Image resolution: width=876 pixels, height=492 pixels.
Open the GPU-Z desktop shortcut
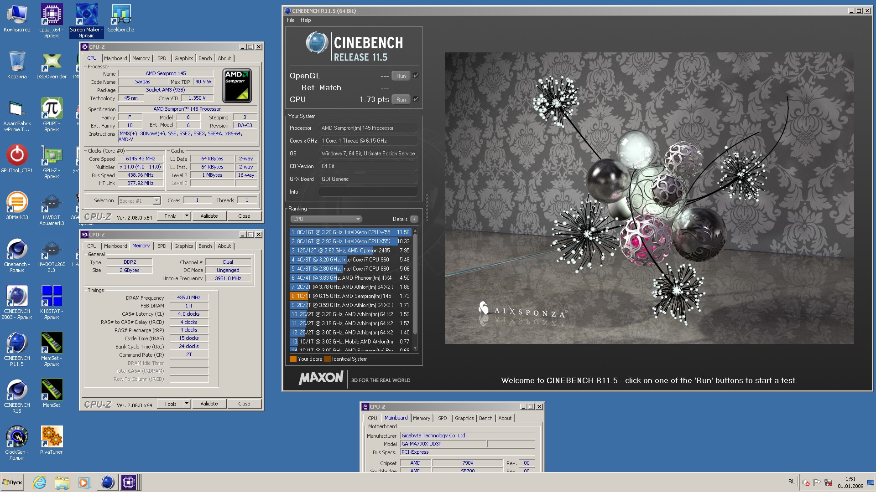click(x=52, y=162)
